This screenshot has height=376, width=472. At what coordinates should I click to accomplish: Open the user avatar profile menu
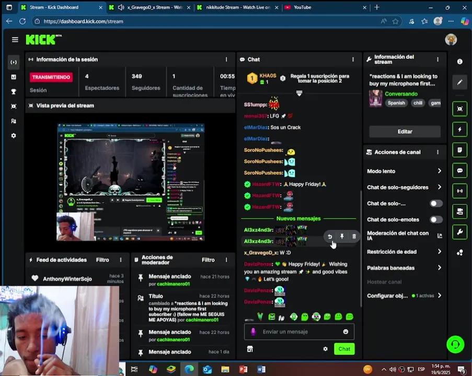(x=451, y=40)
